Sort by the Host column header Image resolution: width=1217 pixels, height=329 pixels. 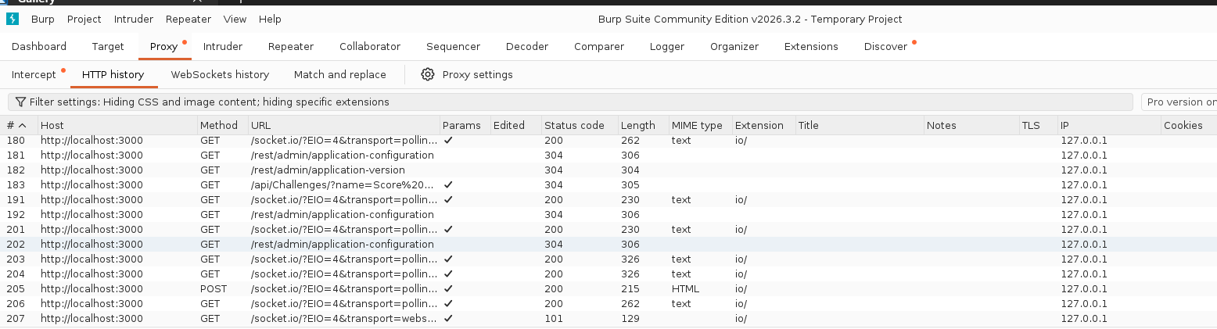click(117, 125)
